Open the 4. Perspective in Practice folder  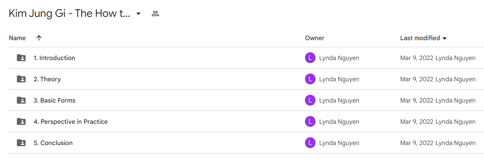[x=70, y=121]
